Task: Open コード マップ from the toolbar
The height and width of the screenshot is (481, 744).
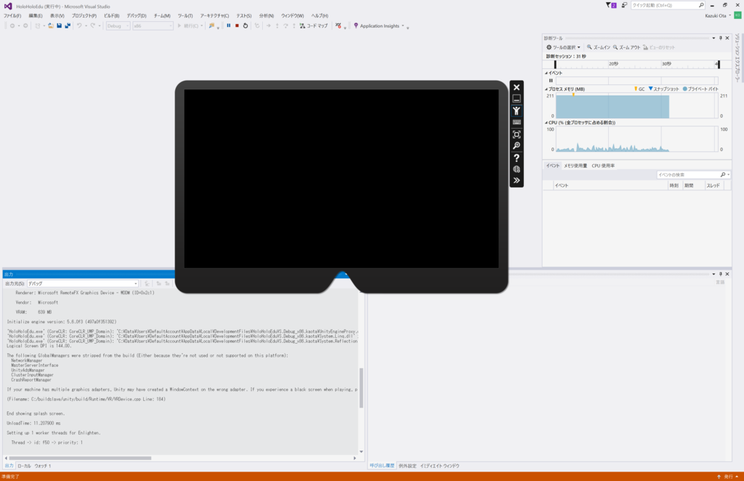Action: (313, 25)
